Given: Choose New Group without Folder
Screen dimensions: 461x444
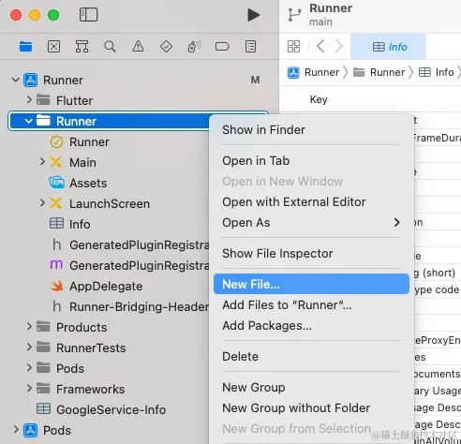Looking at the screenshot, I should click(x=311, y=408).
